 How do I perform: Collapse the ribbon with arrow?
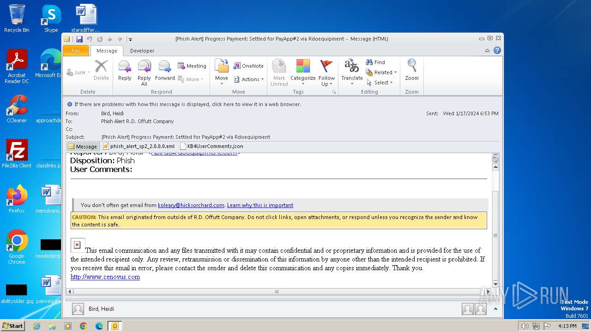point(488,50)
